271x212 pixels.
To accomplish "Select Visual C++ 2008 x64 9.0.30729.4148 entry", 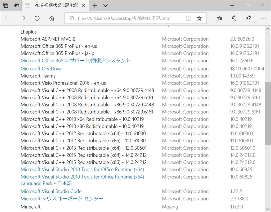I will point(87,90).
